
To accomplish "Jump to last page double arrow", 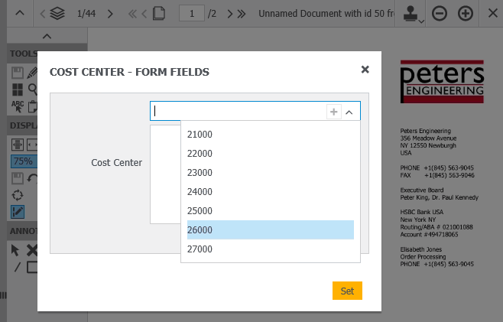I will tap(241, 14).
